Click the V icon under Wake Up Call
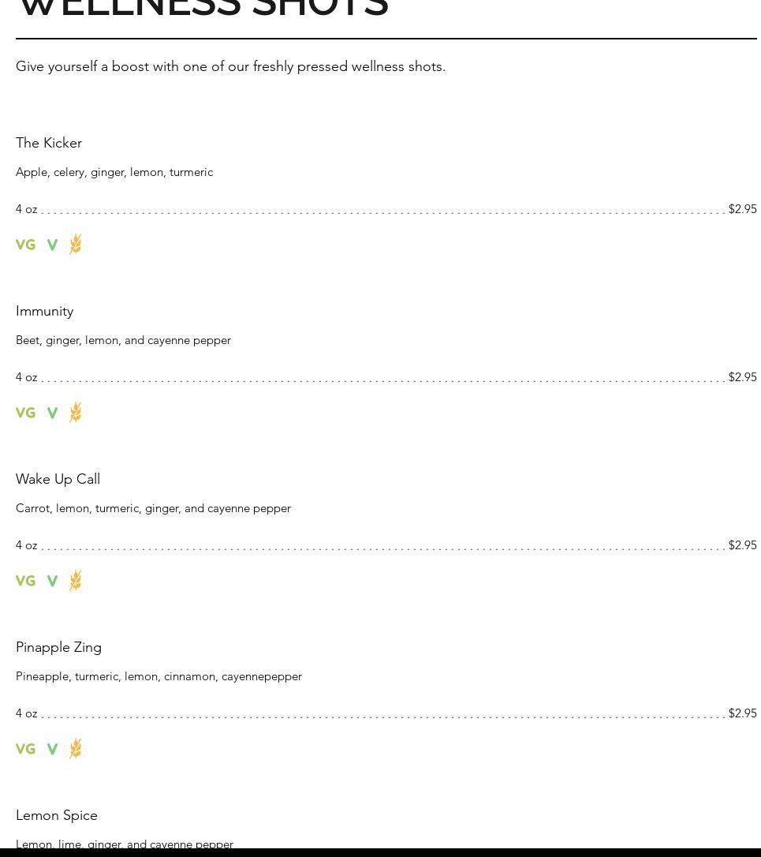Viewport: 761px width, 857px height. coord(53,581)
